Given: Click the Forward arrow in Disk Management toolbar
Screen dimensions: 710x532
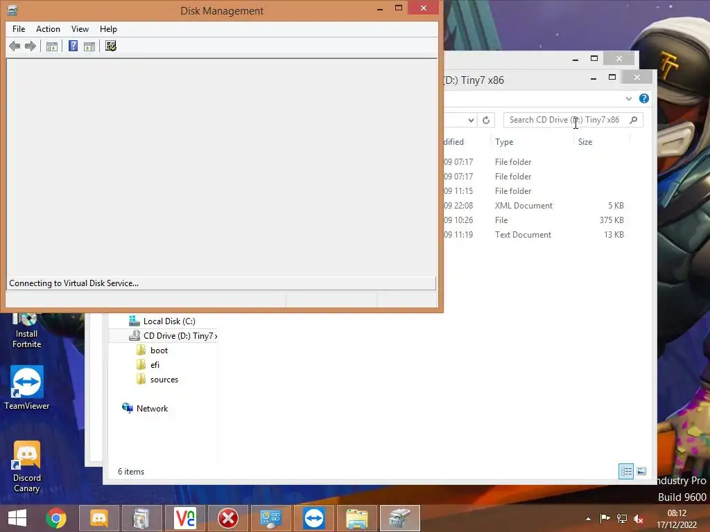Looking at the screenshot, I should coord(31,46).
